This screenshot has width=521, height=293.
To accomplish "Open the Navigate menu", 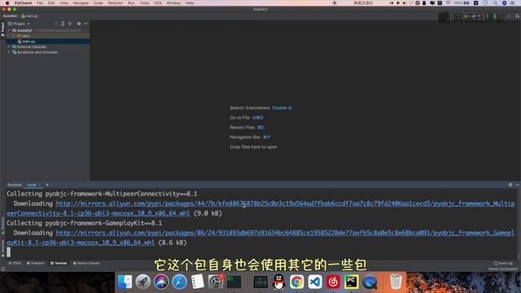I will (81, 3).
